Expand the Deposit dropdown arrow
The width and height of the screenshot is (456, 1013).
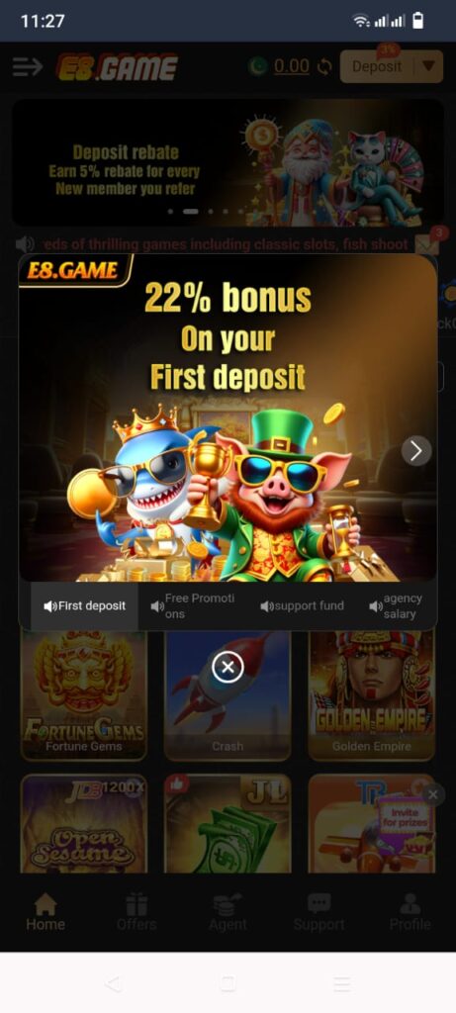point(427,66)
